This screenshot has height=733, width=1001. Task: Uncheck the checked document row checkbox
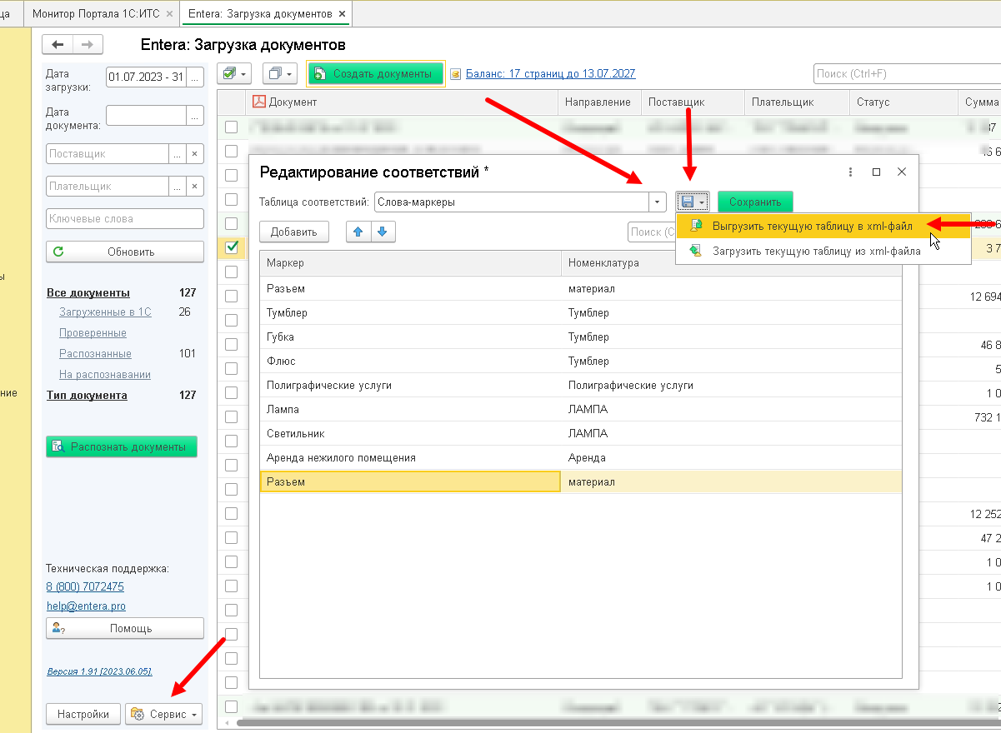232,247
